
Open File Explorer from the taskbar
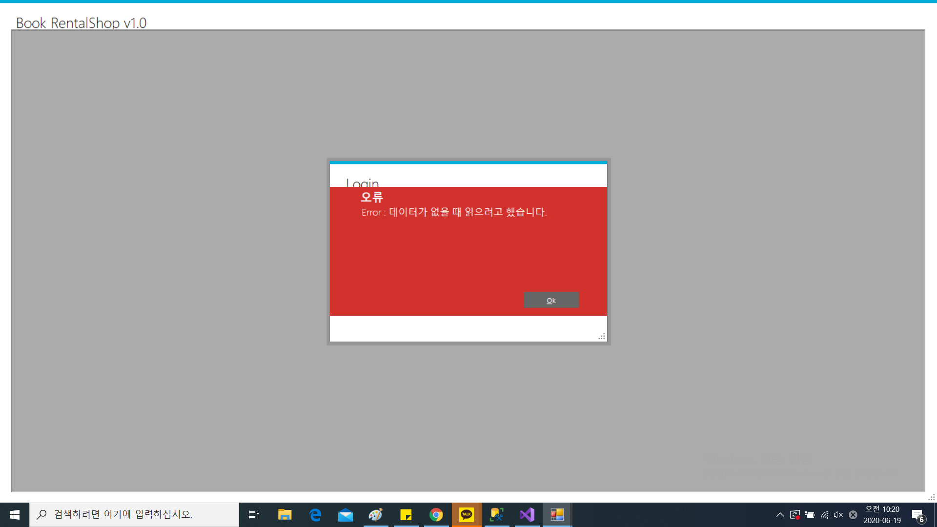[x=285, y=515]
